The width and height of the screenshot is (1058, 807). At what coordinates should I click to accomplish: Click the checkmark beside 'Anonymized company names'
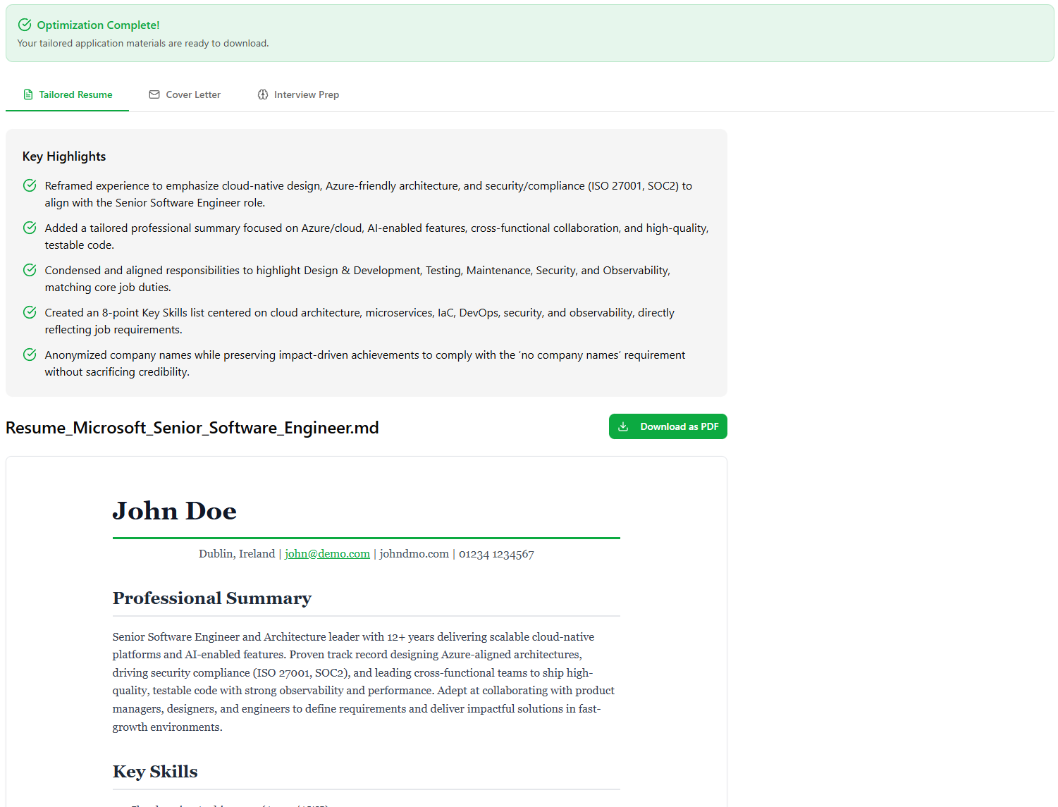30,355
